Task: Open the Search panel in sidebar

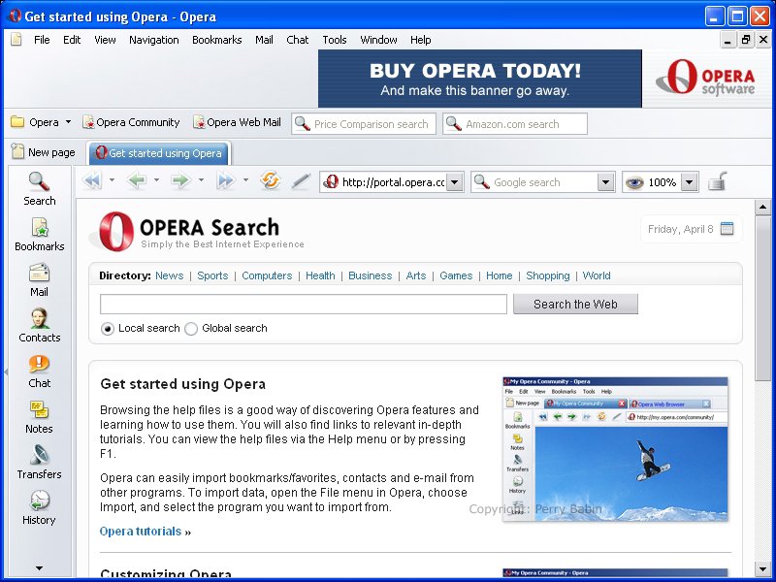Action: (x=39, y=188)
